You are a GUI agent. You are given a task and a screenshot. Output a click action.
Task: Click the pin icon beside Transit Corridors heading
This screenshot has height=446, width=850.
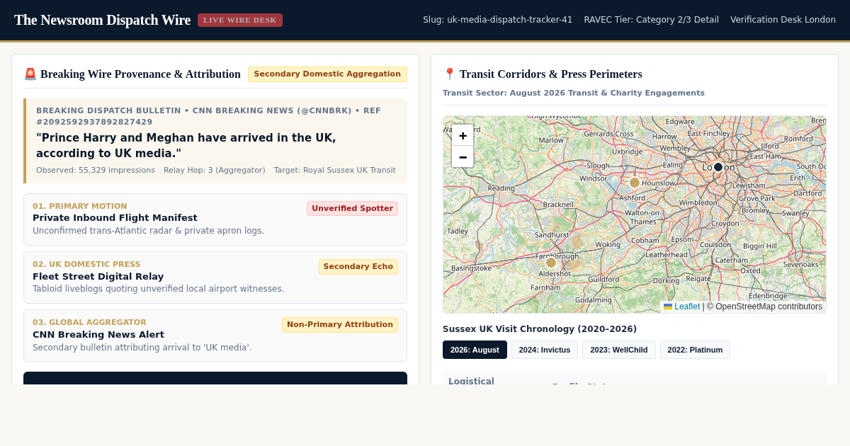449,74
